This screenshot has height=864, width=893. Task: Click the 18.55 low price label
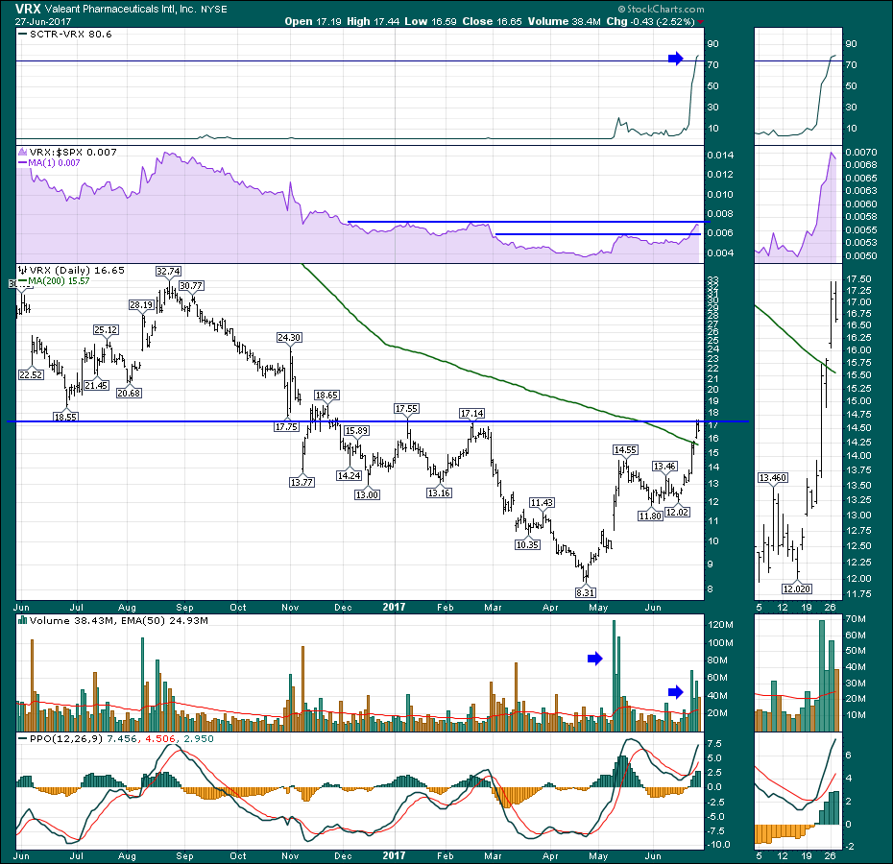[x=65, y=417]
